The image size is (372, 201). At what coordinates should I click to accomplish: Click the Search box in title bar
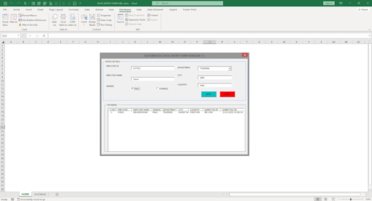click(188, 3)
